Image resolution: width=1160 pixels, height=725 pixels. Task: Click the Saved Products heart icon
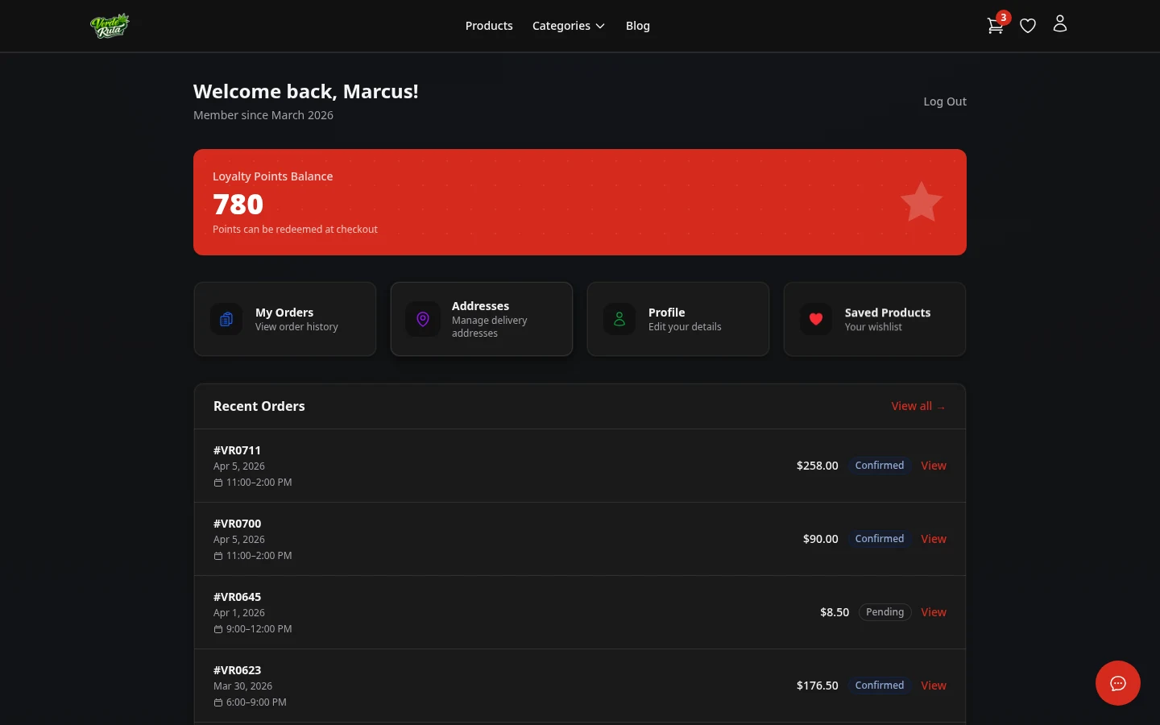pyautogui.click(x=815, y=319)
